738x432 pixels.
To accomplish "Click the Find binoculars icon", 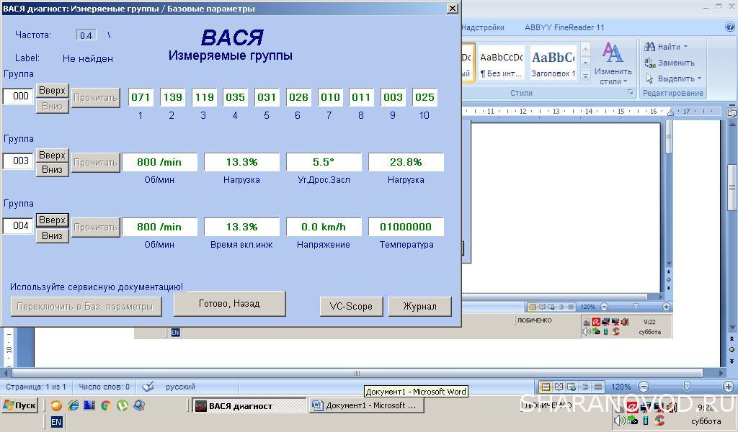I will (649, 47).
